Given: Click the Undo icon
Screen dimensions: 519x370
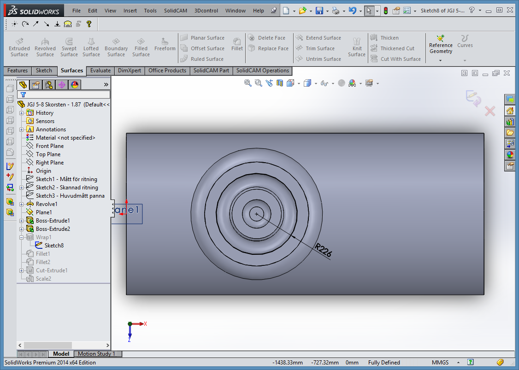Looking at the screenshot, I should [x=353, y=11].
